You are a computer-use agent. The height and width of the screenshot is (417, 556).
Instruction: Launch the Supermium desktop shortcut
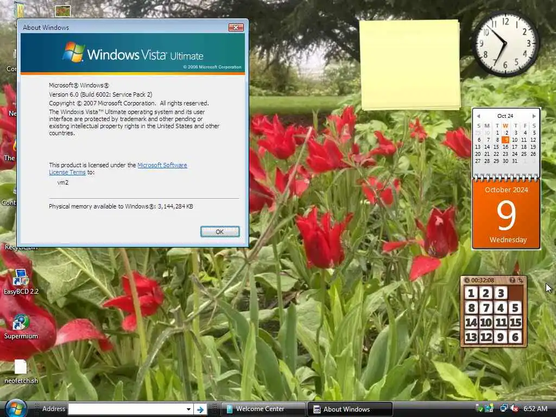click(21, 326)
